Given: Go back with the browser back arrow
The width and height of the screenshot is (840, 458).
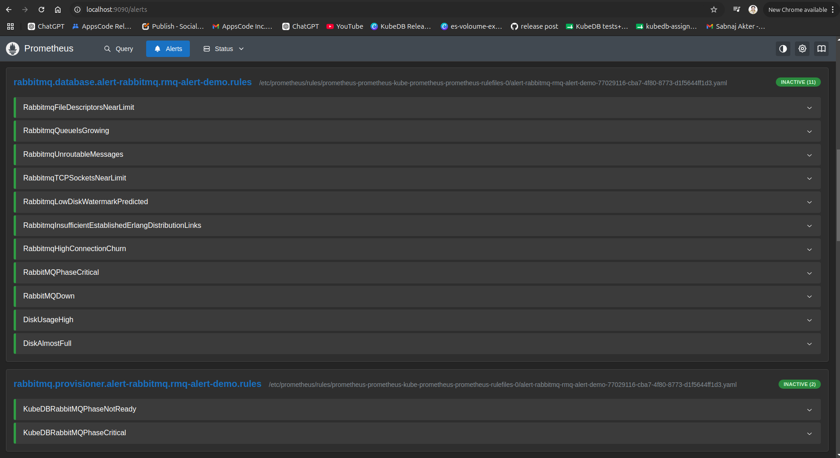Looking at the screenshot, I should coord(9,10).
